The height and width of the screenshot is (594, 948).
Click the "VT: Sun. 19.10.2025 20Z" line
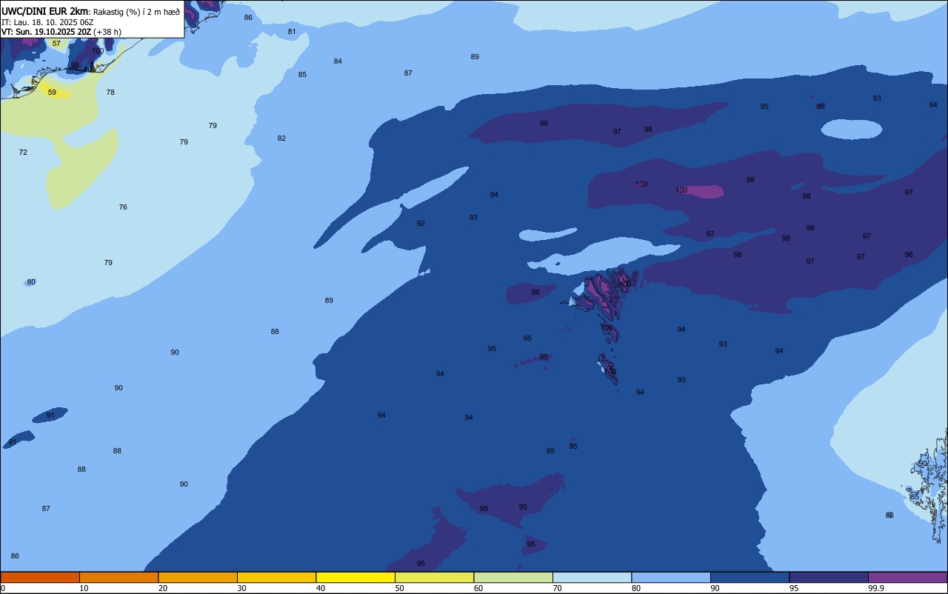tap(47, 32)
